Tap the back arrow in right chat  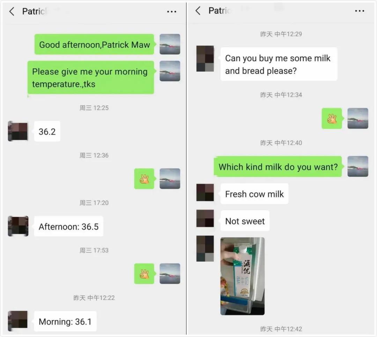pyautogui.click(x=198, y=10)
